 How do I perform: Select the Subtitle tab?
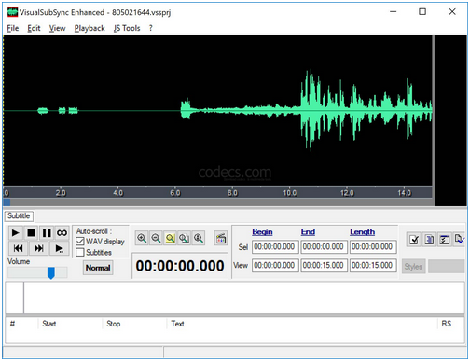(19, 215)
